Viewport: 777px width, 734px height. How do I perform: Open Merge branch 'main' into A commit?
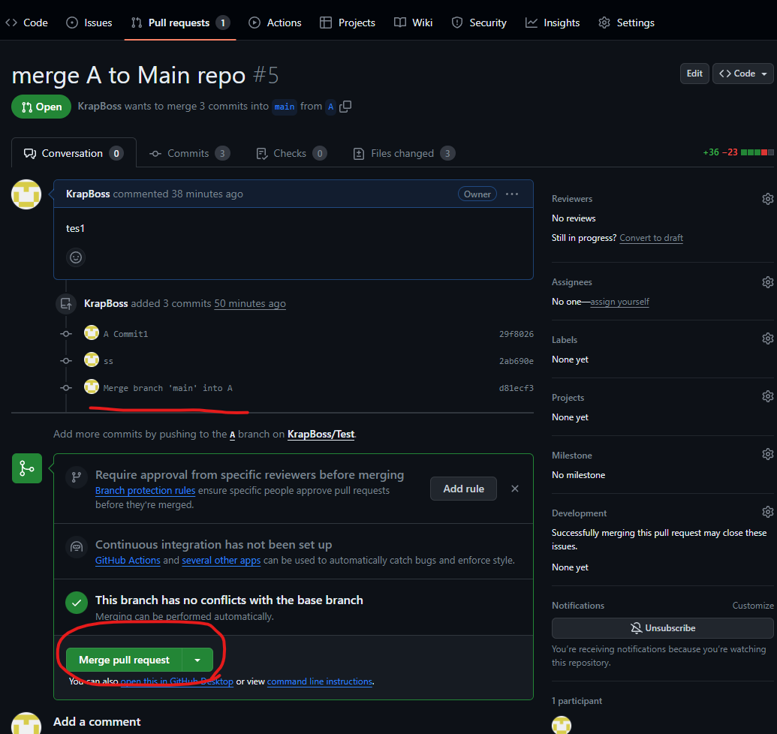coord(168,388)
